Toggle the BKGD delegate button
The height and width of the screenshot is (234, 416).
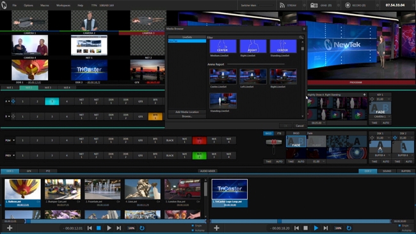click(x=268, y=133)
